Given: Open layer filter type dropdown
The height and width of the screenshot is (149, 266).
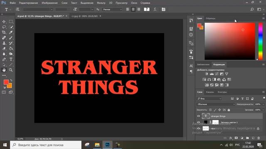Looking at the screenshot, I should [x=209, y=99].
